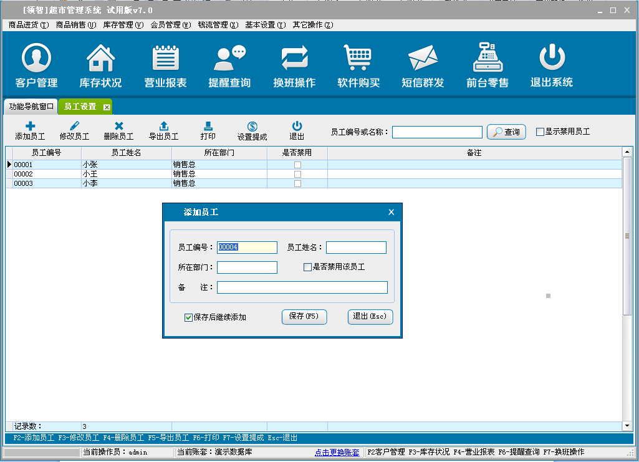The height and width of the screenshot is (462, 639).
Task: Click 销售总 department cell in 小王 row
Action: coord(219,174)
